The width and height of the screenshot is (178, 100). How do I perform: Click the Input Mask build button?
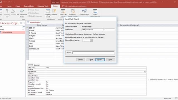[145, 72]
